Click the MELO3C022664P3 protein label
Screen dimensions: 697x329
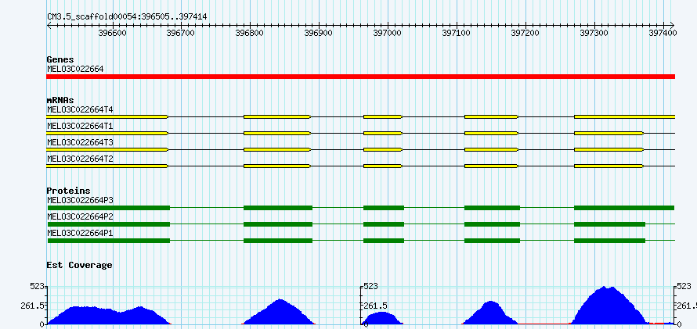pos(80,200)
